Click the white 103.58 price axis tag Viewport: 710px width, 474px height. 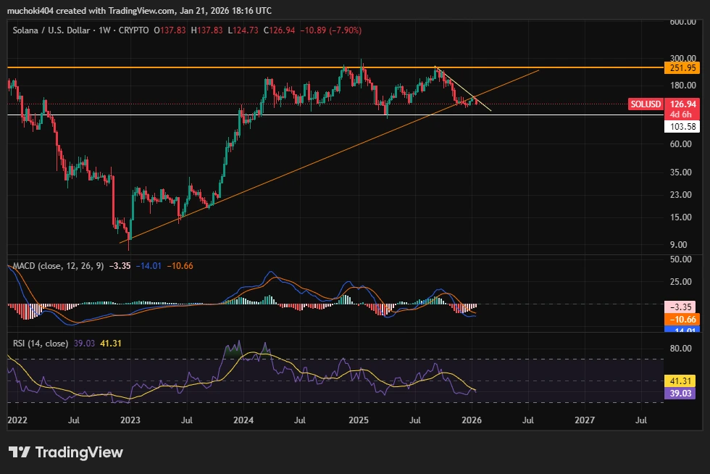(682, 126)
